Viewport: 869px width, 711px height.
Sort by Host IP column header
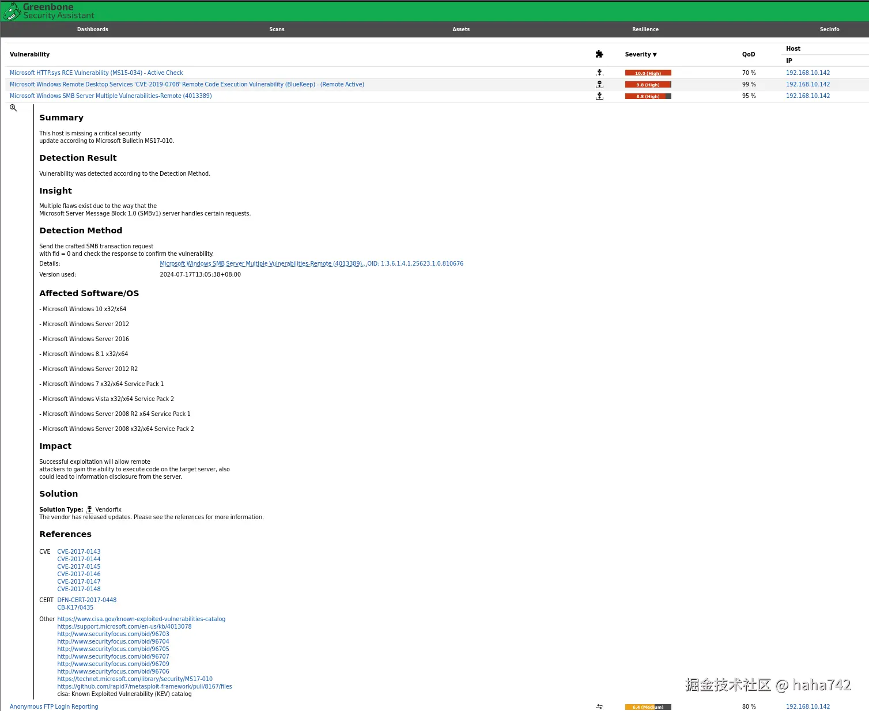789,60
